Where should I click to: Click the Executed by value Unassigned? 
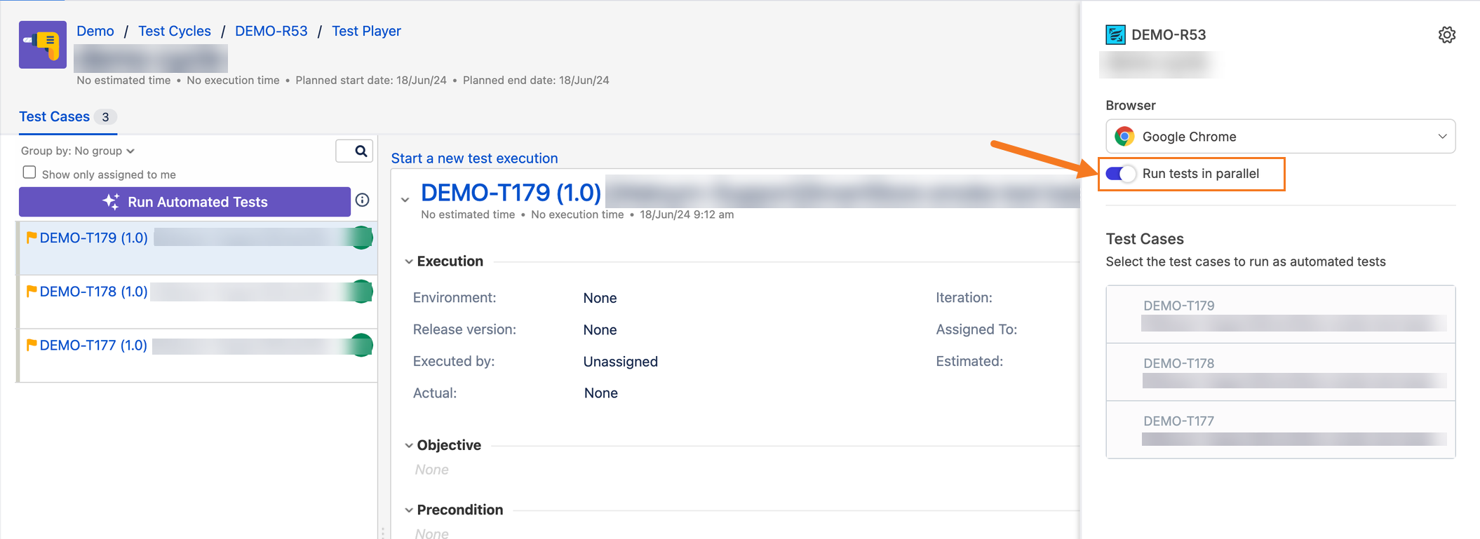pos(620,362)
